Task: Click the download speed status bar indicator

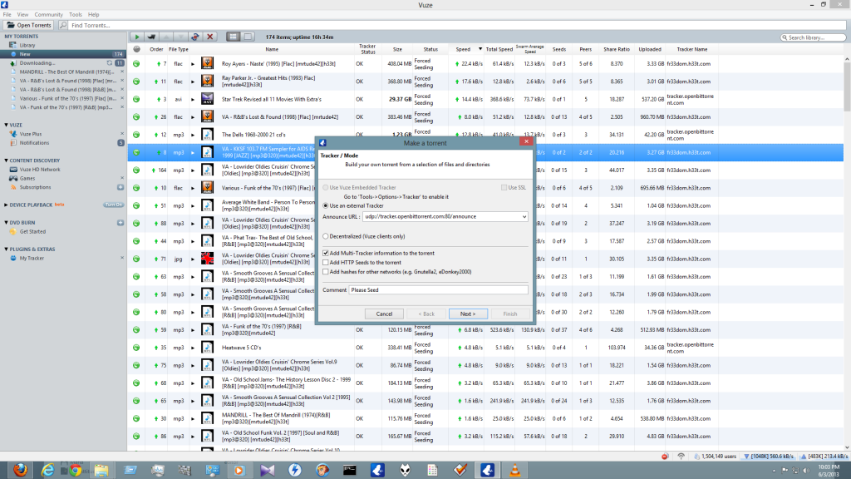Action: click(769, 457)
